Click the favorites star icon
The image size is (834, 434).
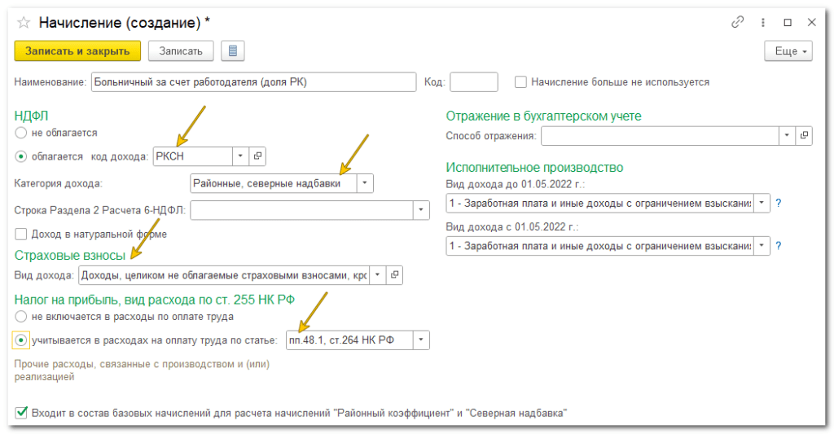pyautogui.click(x=24, y=24)
